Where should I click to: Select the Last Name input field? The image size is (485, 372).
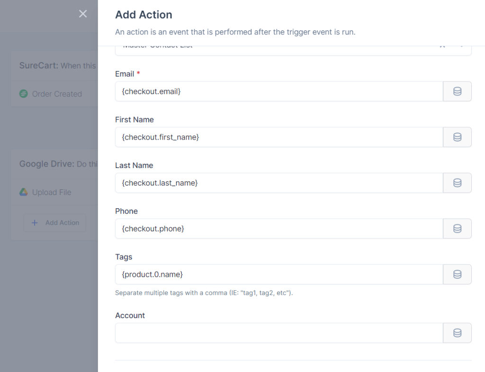[x=279, y=183]
